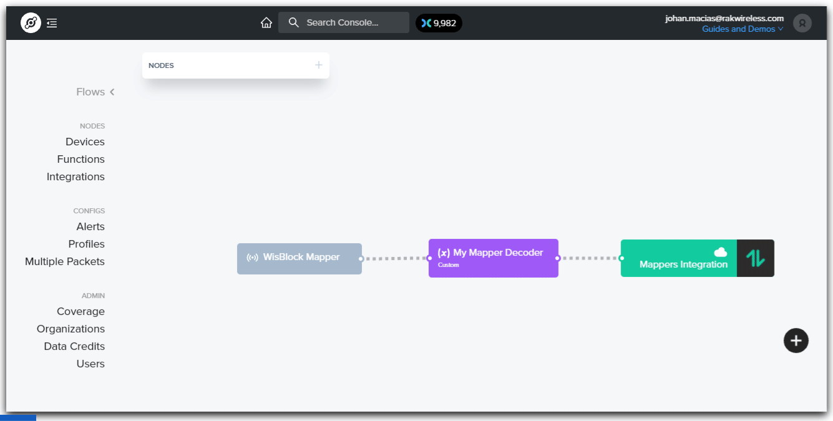Click the account email johan.macias@rakwireless.com

(x=724, y=18)
